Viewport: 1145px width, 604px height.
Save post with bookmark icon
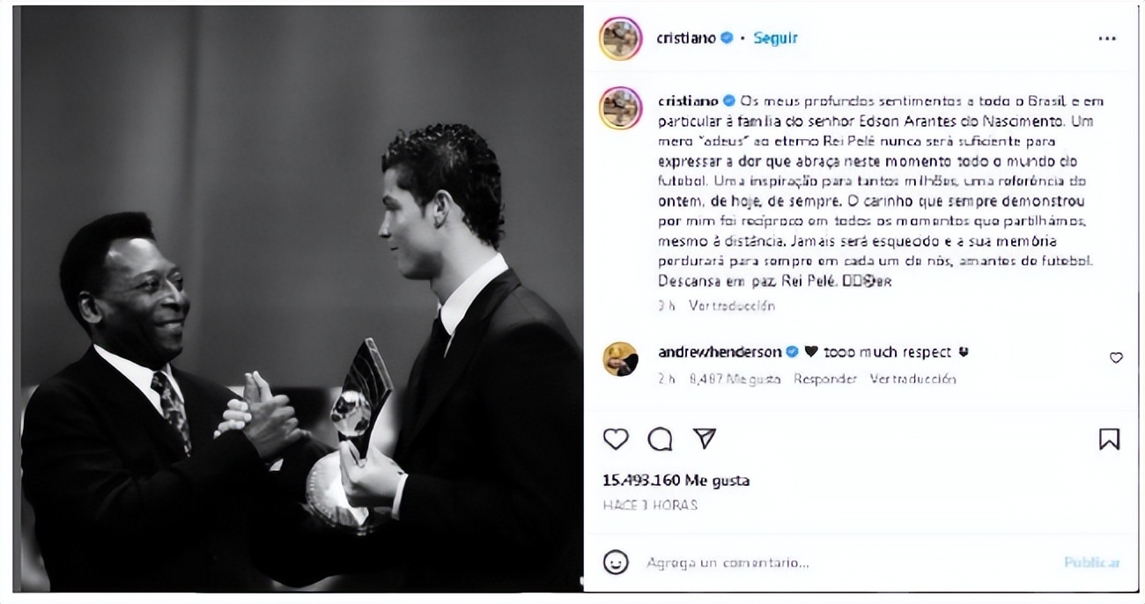pyautogui.click(x=1110, y=438)
